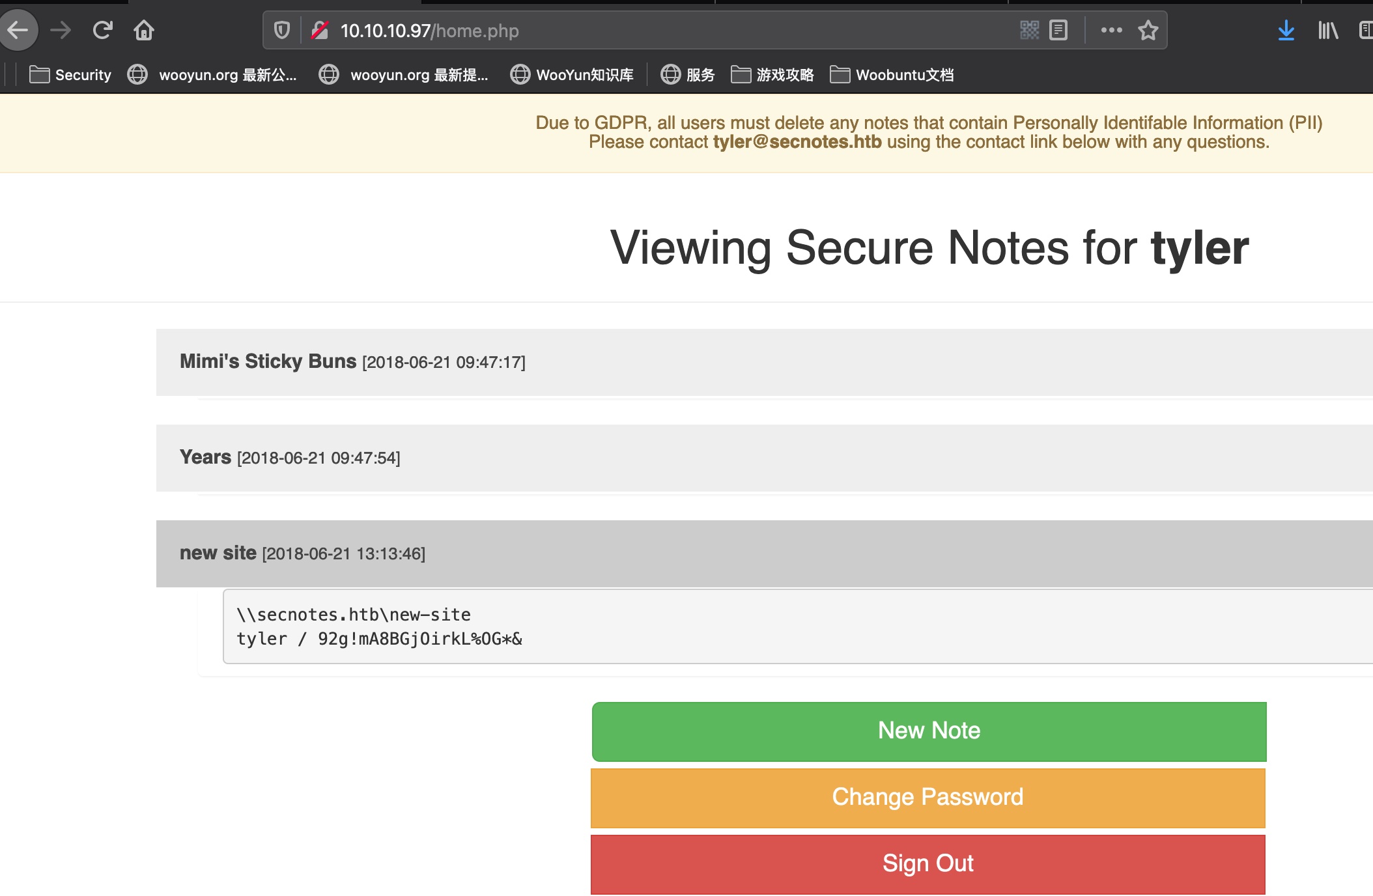Viewport: 1373px width, 896px height.
Task: Click the insecure connection lock icon
Action: point(319,30)
